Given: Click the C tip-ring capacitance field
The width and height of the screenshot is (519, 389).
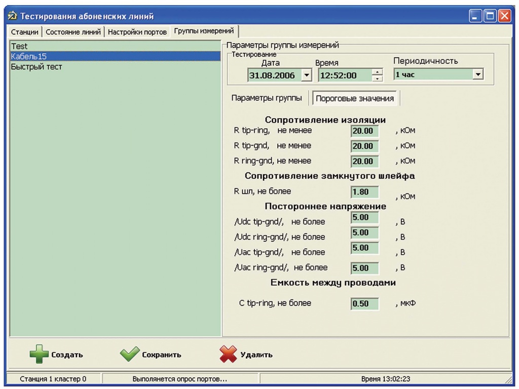Looking at the screenshot, I should point(364,304).
